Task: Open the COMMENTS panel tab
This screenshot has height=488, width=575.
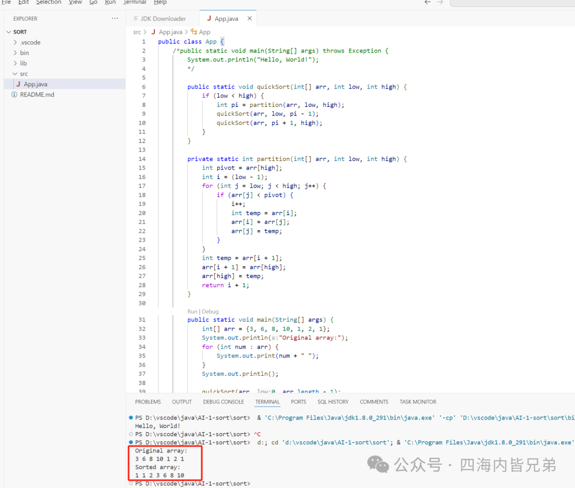Action: 374,401
